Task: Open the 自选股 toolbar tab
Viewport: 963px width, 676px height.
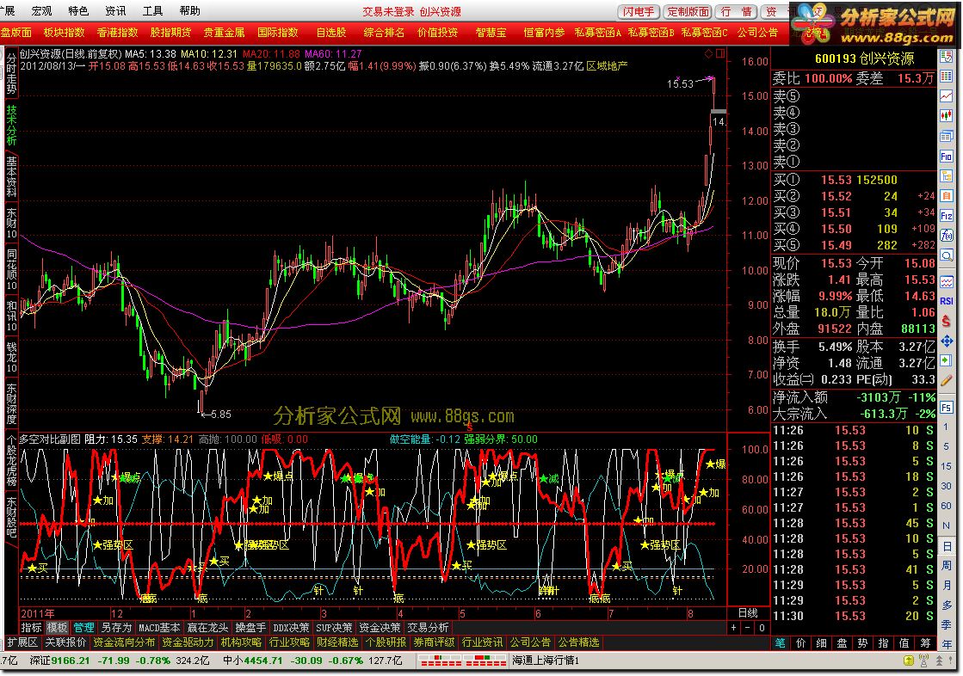Action: 331,32
